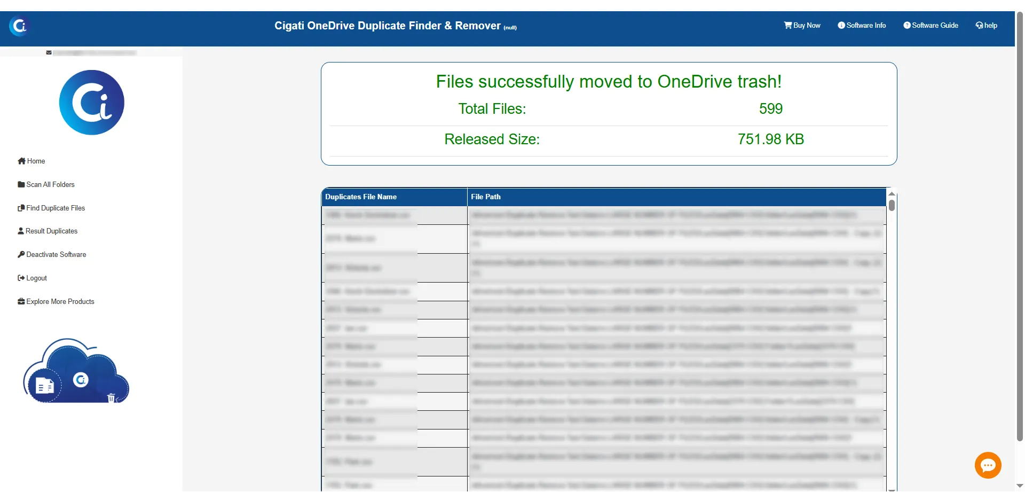Click the email envelope icon in sidebar
The height and width of the screenshot is (500, 1025).
[x=49, y=52]
